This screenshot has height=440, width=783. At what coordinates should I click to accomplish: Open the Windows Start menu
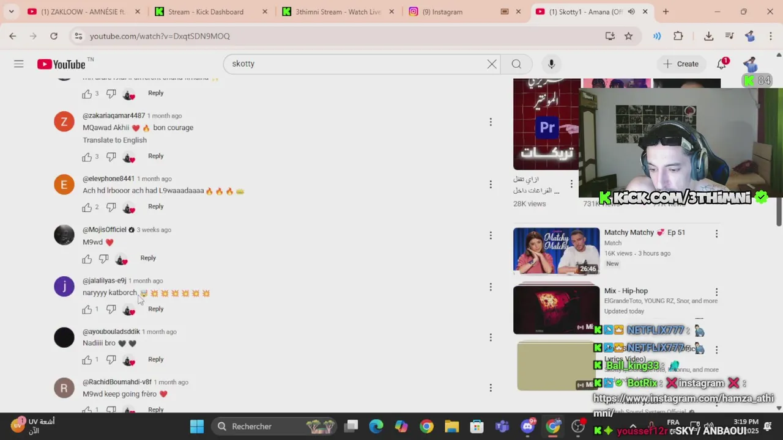pyautogui.click(x=197, y=427)
